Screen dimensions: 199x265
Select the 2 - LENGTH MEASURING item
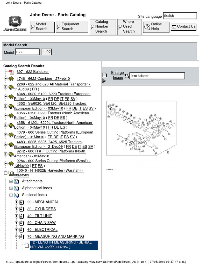[x=64, y=245]
